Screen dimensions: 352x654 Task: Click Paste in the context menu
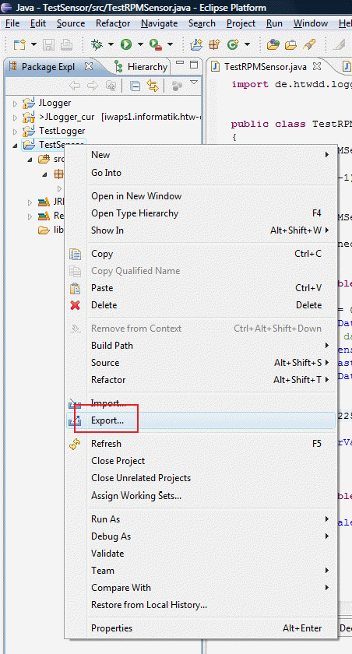[202, 288]
